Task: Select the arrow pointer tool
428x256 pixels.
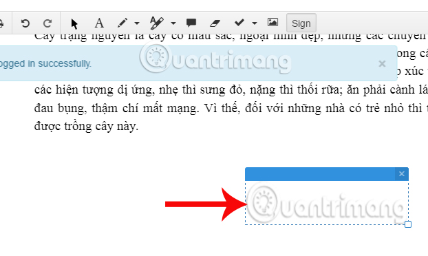Action: click(74, 23)
